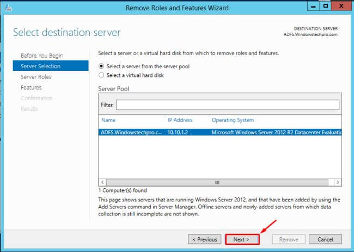This screenshot has width=354, height=252.
Task: Click into the Filter text box
Action: (228, 105)
